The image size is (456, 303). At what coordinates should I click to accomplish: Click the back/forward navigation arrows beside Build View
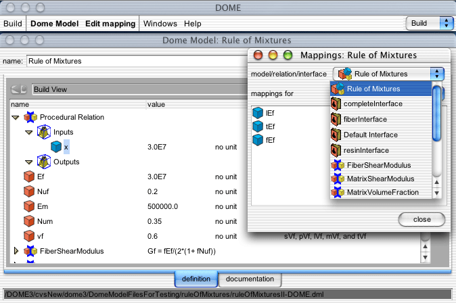[19, 89]
